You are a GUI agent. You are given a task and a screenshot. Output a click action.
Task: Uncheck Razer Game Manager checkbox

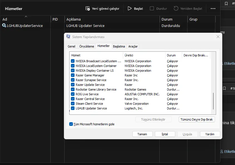click(73, 75)
